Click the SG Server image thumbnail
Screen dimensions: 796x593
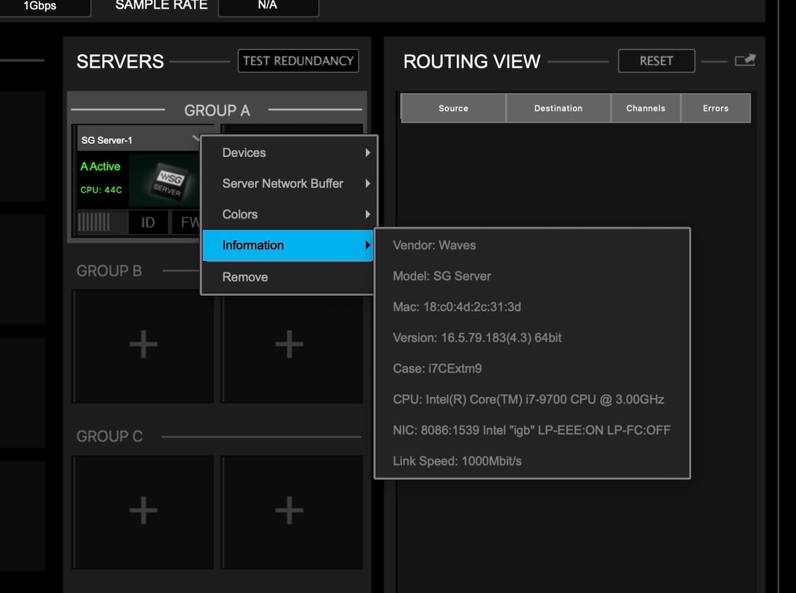[164, 181]
